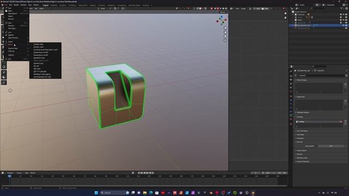Toggle the Add Rest Position checkbox

(x=296, y=113)
